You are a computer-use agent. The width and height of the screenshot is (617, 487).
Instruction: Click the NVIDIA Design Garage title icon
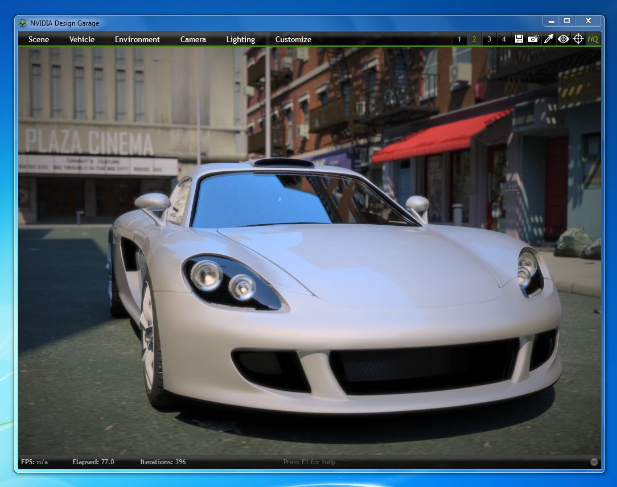pyautogui.click(x=23, y=23)
